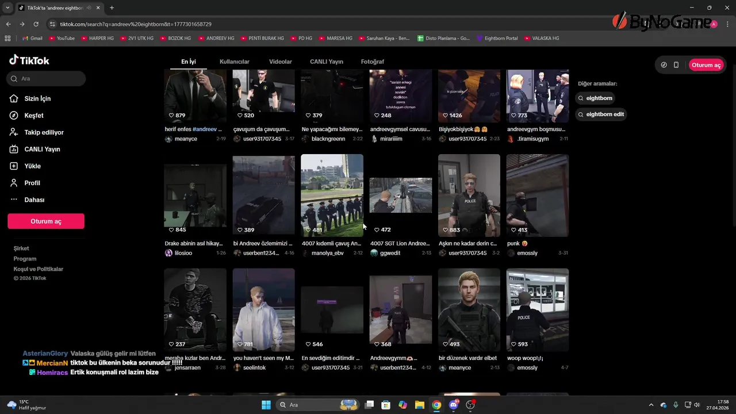Open CANLI Yayın in the sidebar
Viewport: 736px width, 414px height.
42,149
